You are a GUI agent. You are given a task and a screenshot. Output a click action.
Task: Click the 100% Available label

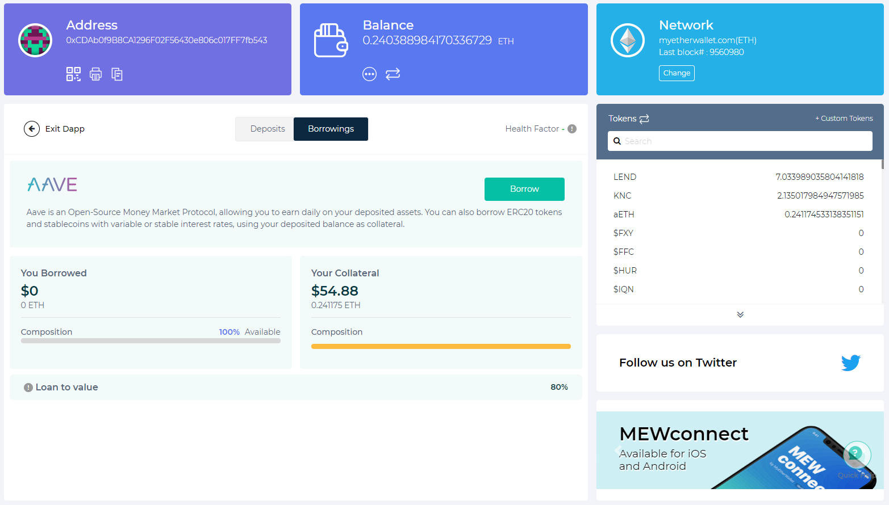click(249, 332)
